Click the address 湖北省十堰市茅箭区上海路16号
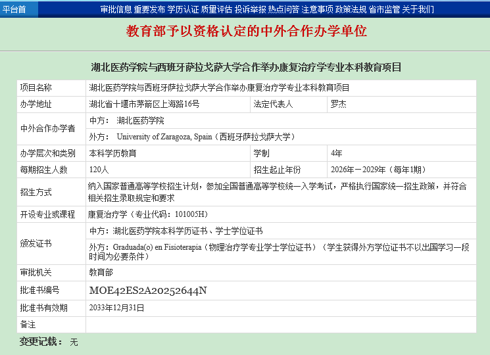490x355 pixels. 145,104
